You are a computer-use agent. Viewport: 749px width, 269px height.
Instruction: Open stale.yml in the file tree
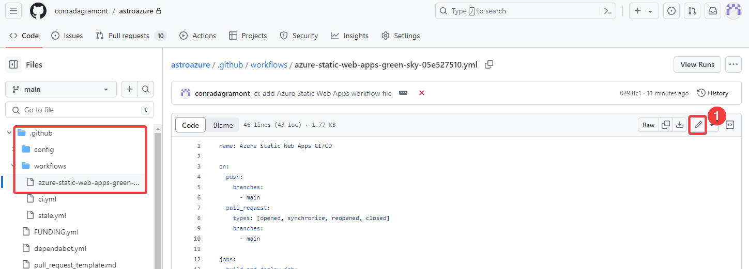[x=52, y=215]
